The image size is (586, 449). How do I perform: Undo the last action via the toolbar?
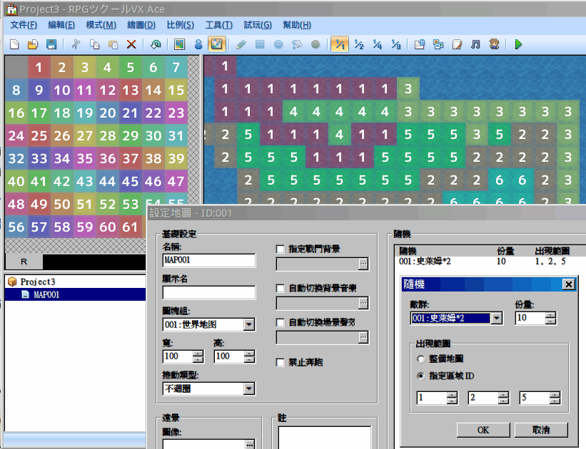(x=156, y=44)
